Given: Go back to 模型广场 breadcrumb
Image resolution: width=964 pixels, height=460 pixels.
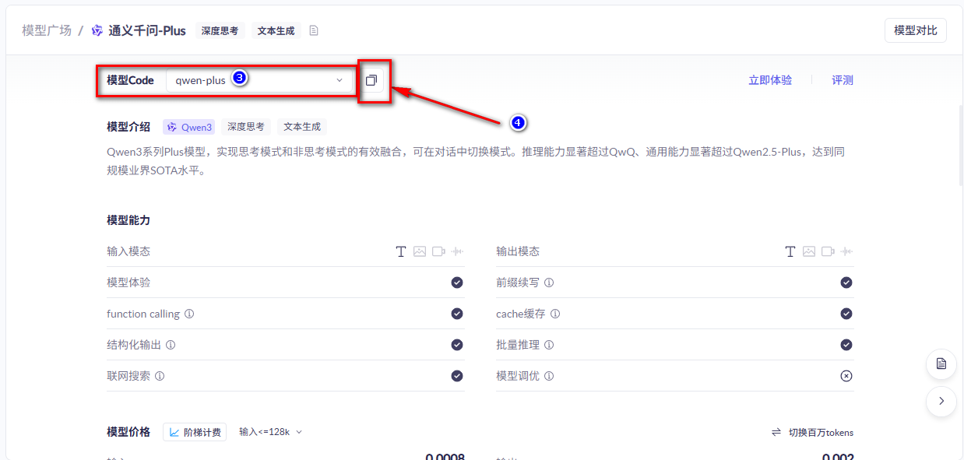Looking at the screenshot, I should 47,30.
